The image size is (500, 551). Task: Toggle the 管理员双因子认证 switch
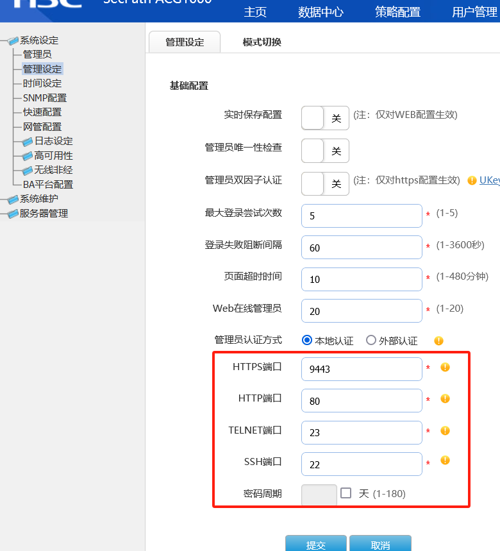coord(325,183)
